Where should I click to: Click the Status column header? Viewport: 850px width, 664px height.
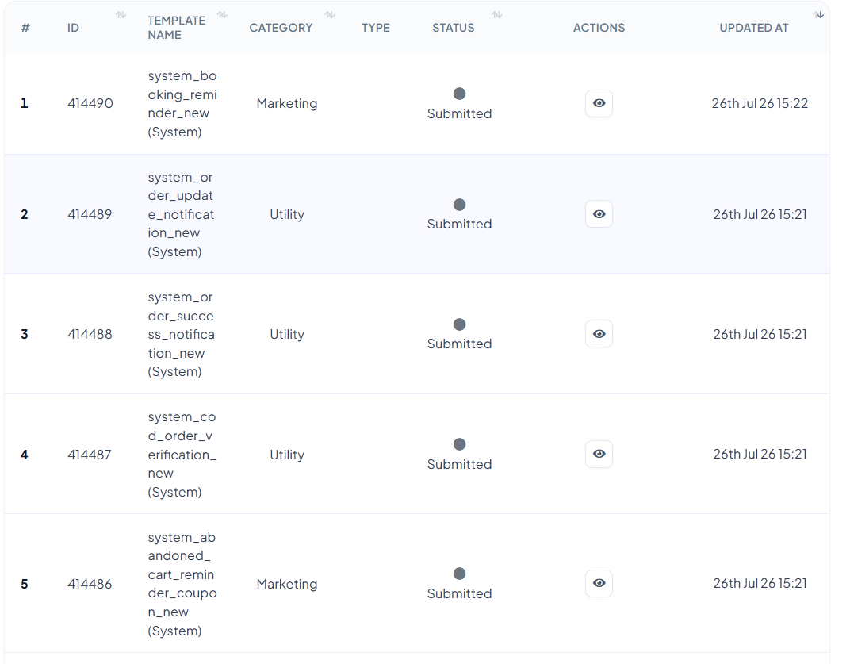[454, 28]
